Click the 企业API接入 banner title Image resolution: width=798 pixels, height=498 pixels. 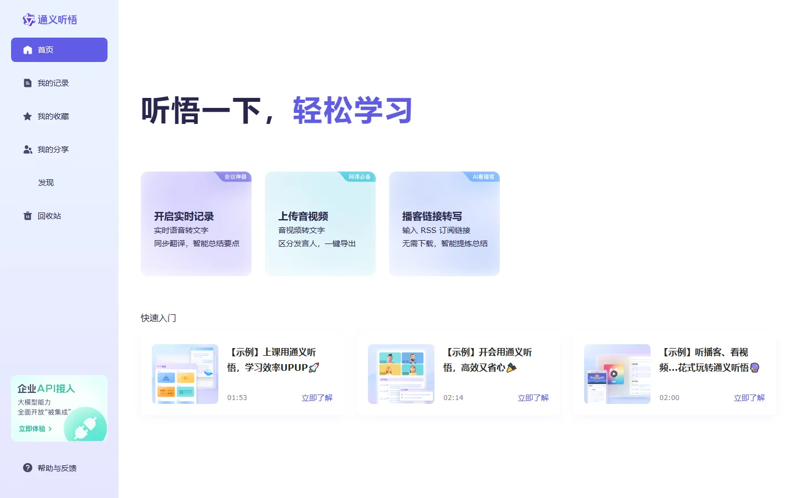46,388
